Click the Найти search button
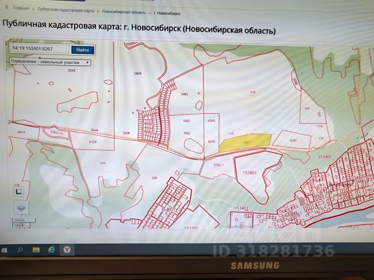 [82, 50]
